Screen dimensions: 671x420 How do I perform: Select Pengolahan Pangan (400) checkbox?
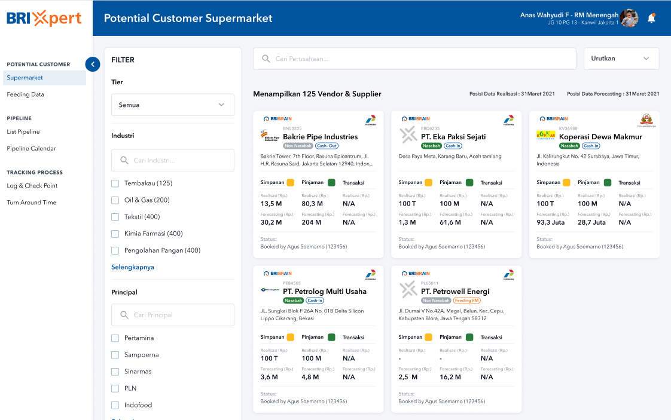click(115, 251)
